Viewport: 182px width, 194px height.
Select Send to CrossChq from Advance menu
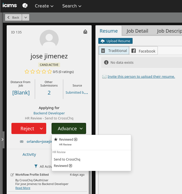point(67,159)
